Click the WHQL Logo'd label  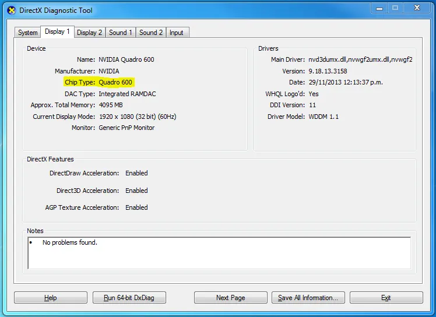tap(285, 94)
